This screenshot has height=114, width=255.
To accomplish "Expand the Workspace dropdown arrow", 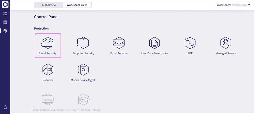I will 249,5.
